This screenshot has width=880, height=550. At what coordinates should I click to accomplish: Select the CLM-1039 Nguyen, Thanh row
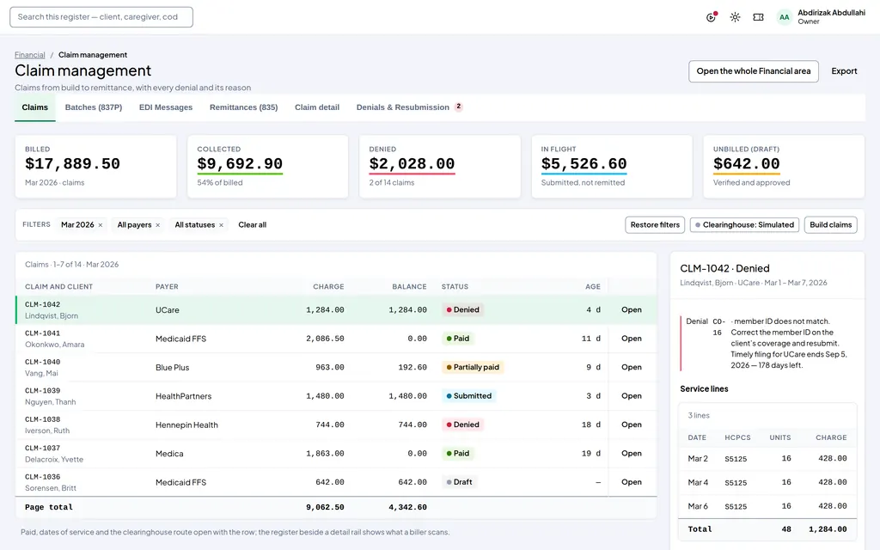[336, 395]
